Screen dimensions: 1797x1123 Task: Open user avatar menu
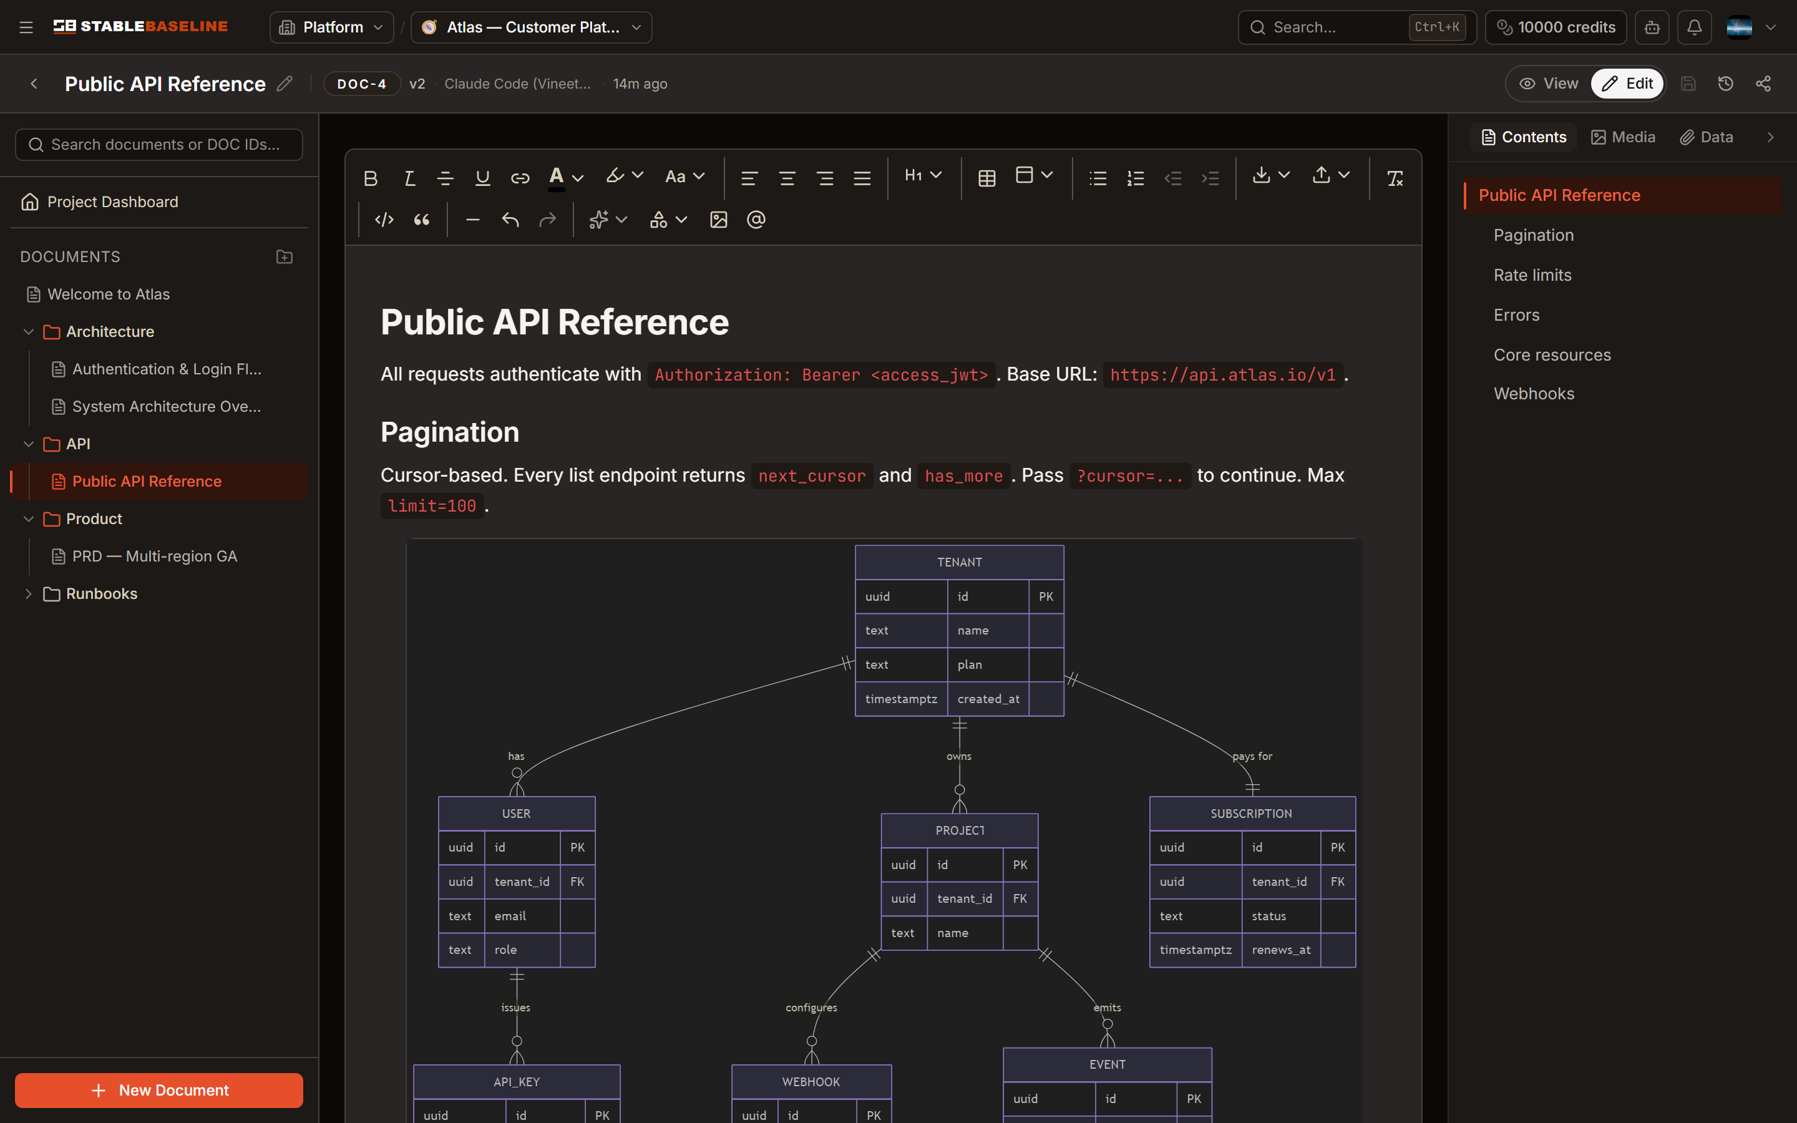click(x=1751, y=27)
